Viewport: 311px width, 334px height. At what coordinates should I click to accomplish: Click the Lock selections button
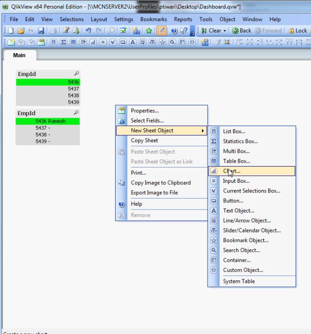coord(298,31)
